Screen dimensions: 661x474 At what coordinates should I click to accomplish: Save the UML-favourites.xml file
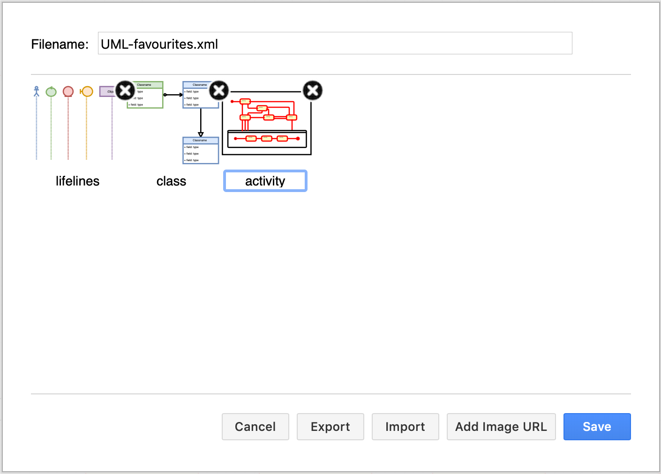click(597, 427)
